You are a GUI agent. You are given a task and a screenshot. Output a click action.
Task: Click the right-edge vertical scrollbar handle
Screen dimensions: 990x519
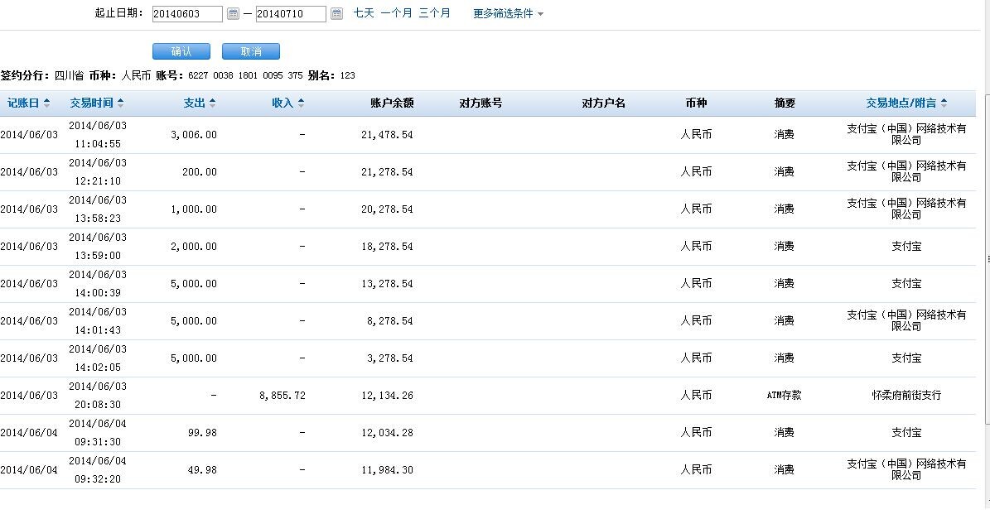point(987,259)
